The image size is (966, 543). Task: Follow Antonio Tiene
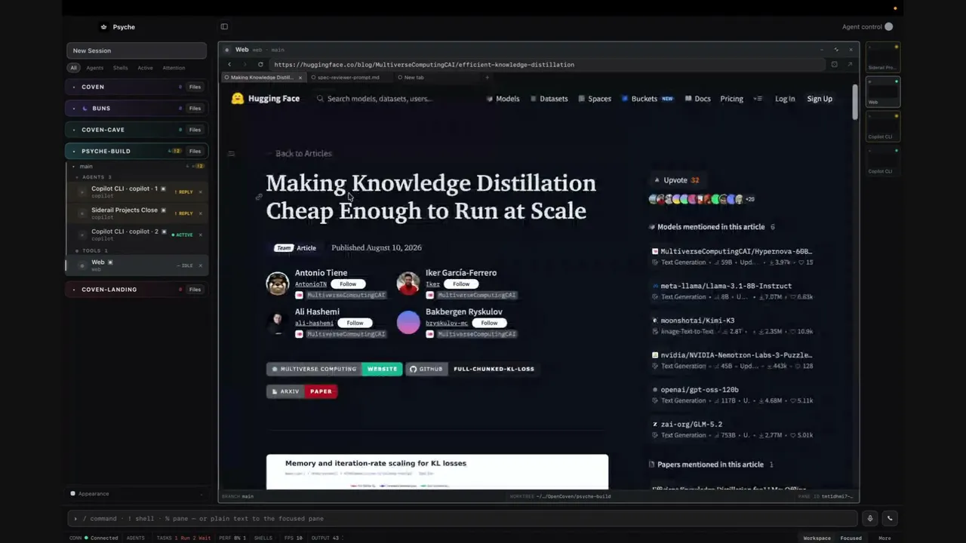[x=348, y=284]
